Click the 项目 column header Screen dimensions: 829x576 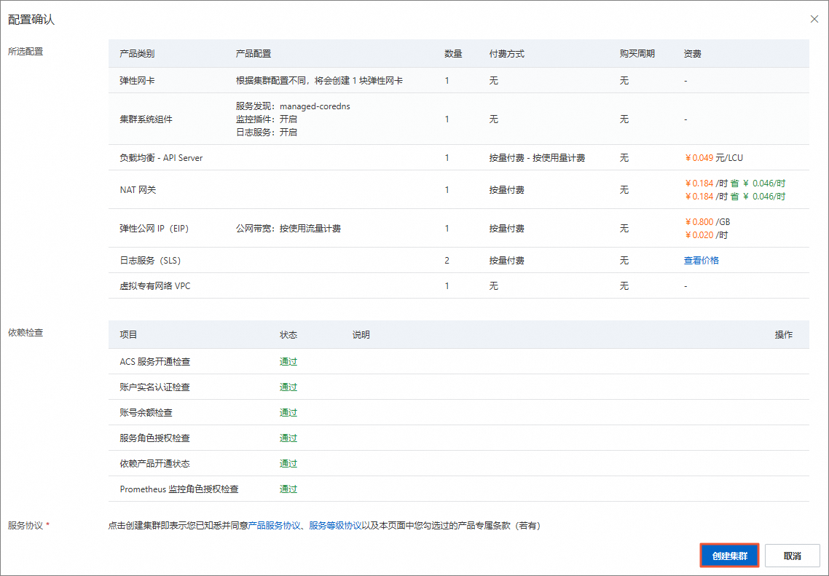[128, 334]
